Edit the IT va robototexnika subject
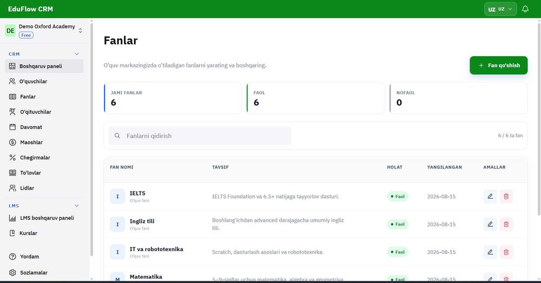This screenshot has width=541, height=283. [490, 252]
